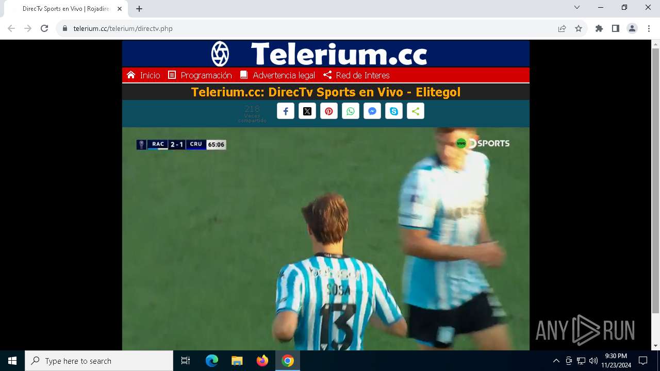Open Chrome extensions puzzle menu
This screenshot has width=660, height=371.
point(599,28)
